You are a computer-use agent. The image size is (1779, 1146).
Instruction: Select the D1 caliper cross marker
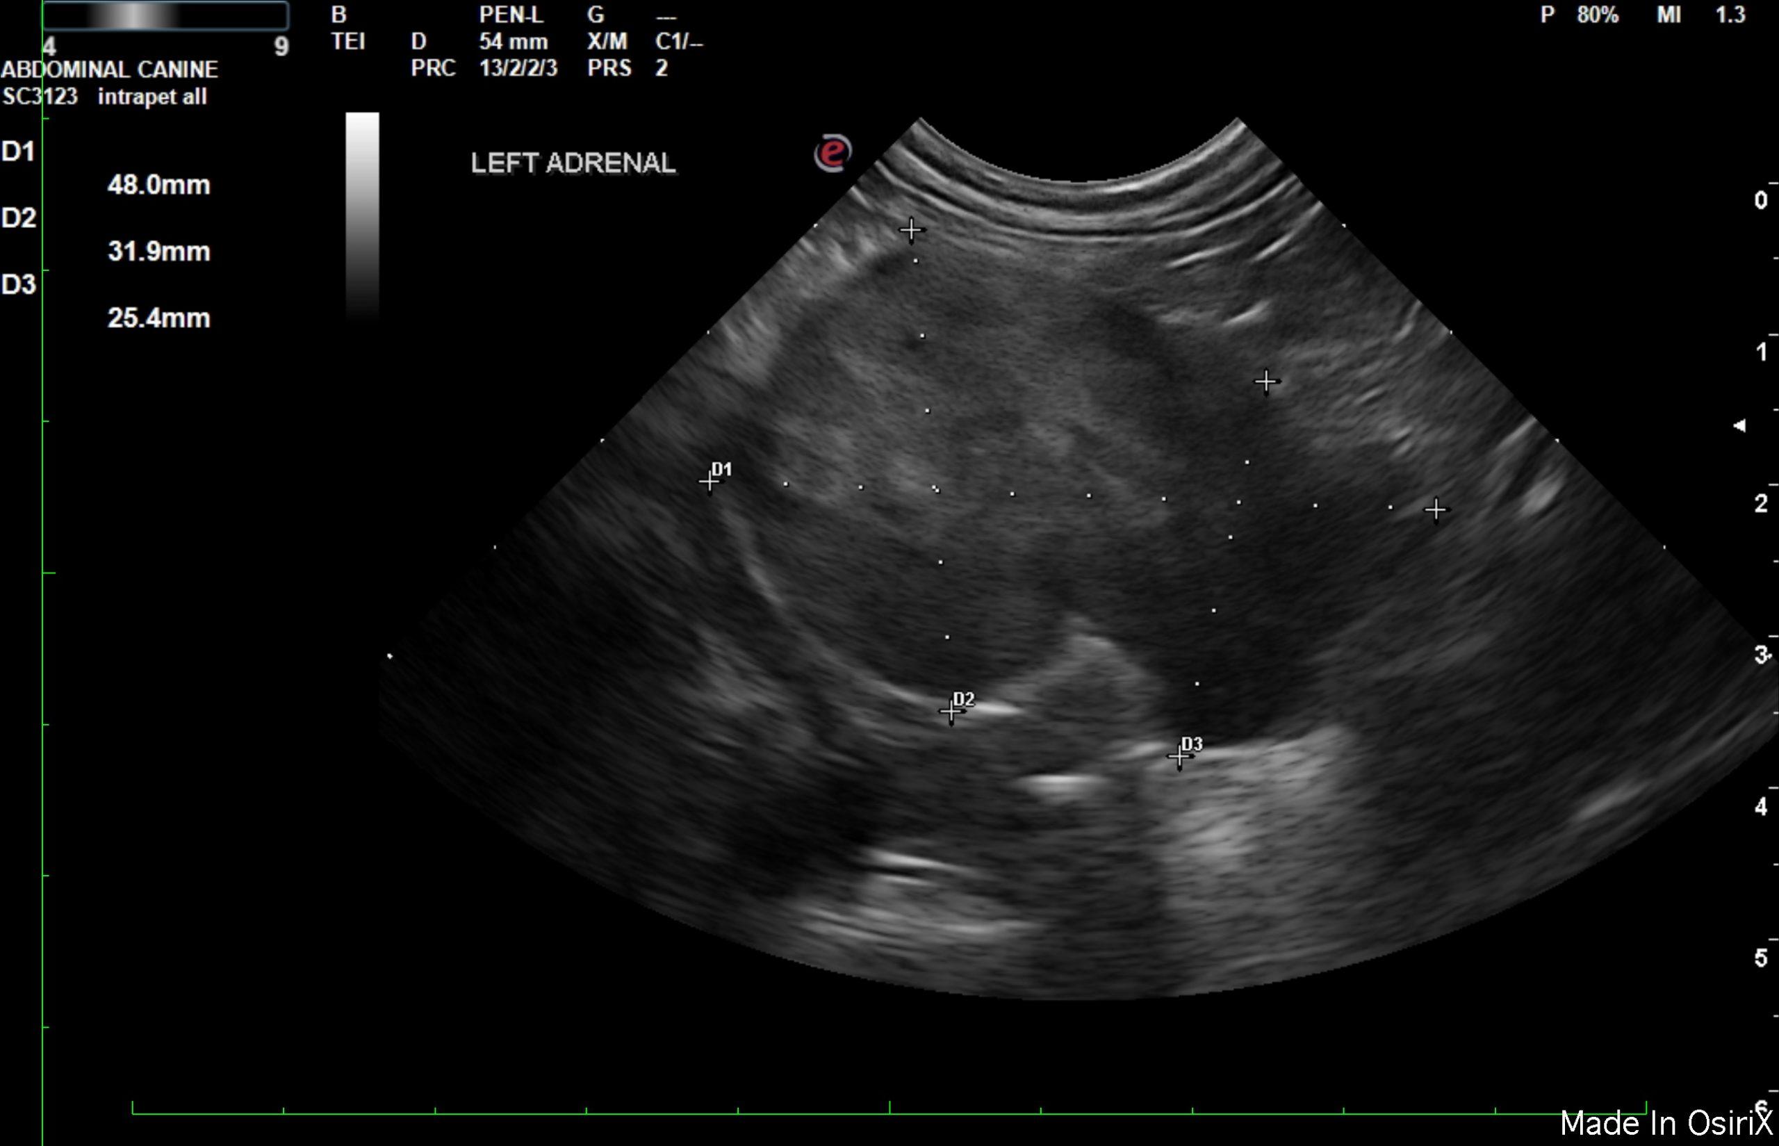click(x=709, y=482)
